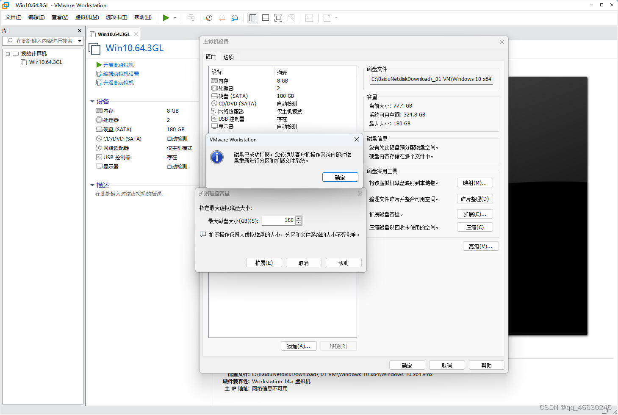Viewport: 618px width, 415px height.
Task: Select 显示器 row in settings hardware list
Action: tap(283, 127)
